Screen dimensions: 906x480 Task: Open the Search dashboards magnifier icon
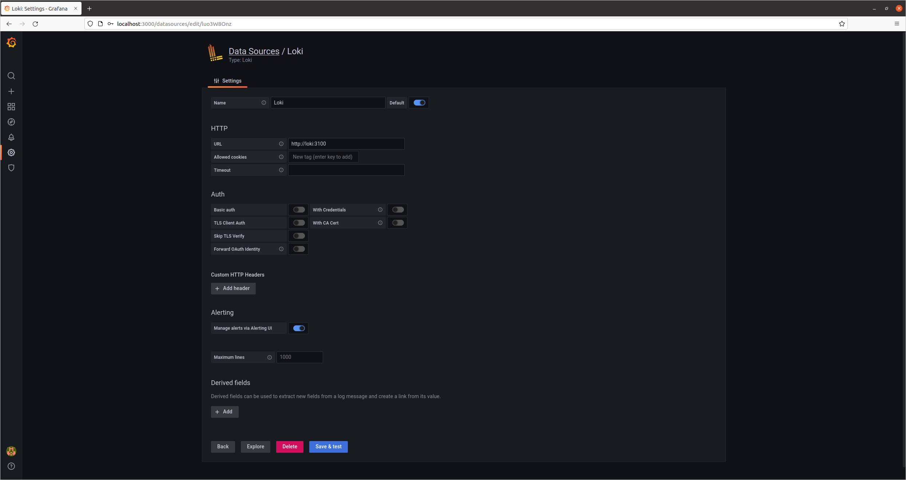11,76
